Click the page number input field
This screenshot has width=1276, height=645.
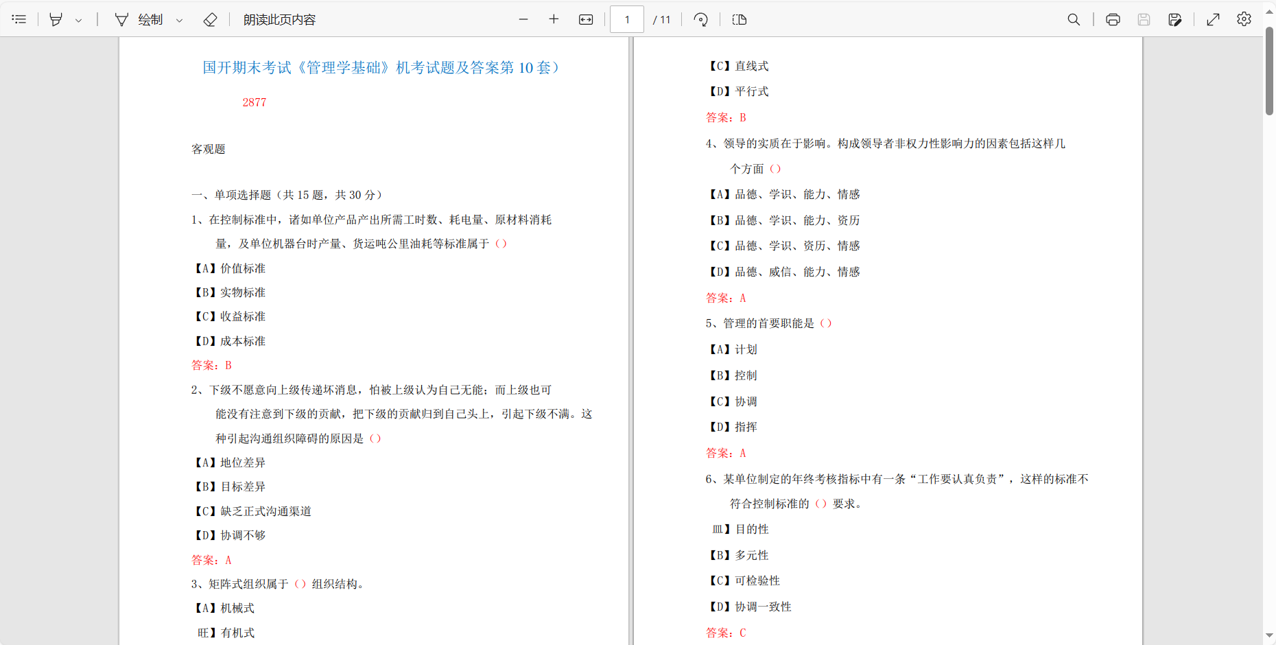627,19
